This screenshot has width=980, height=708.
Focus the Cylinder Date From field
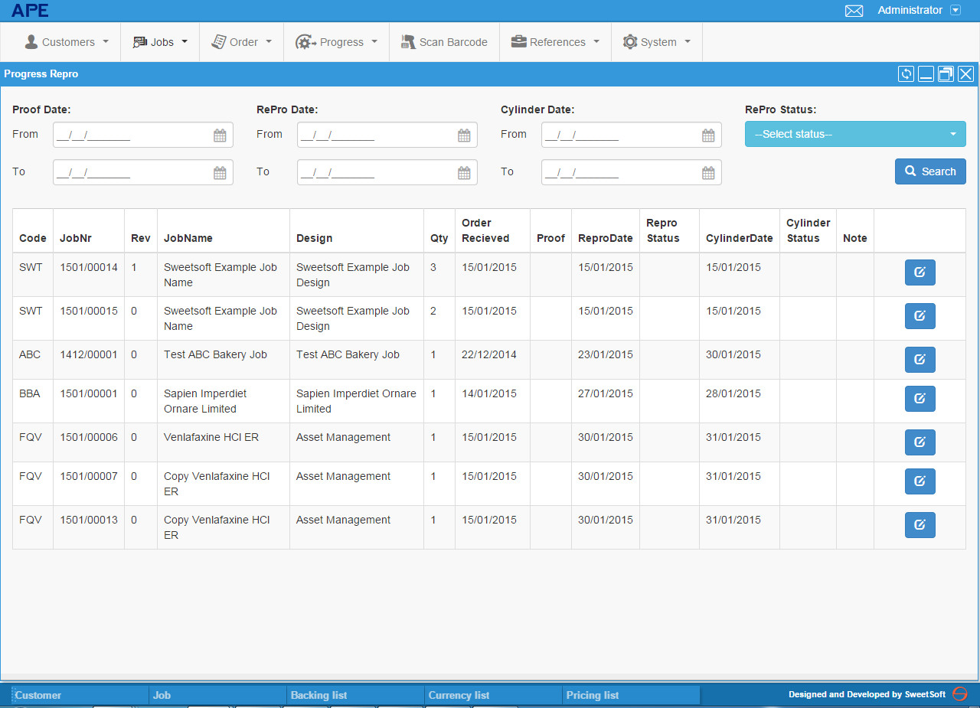tap(632, 135)
